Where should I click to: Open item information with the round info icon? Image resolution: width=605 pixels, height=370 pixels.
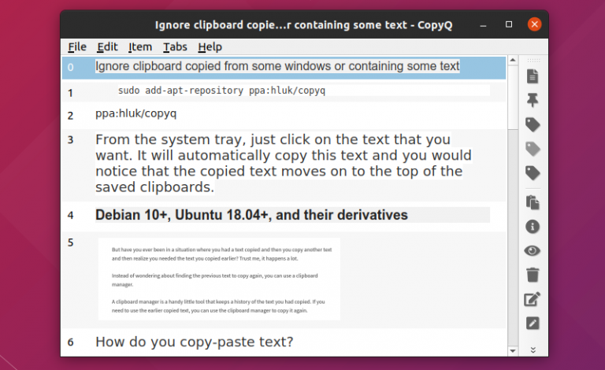point(533,227)
